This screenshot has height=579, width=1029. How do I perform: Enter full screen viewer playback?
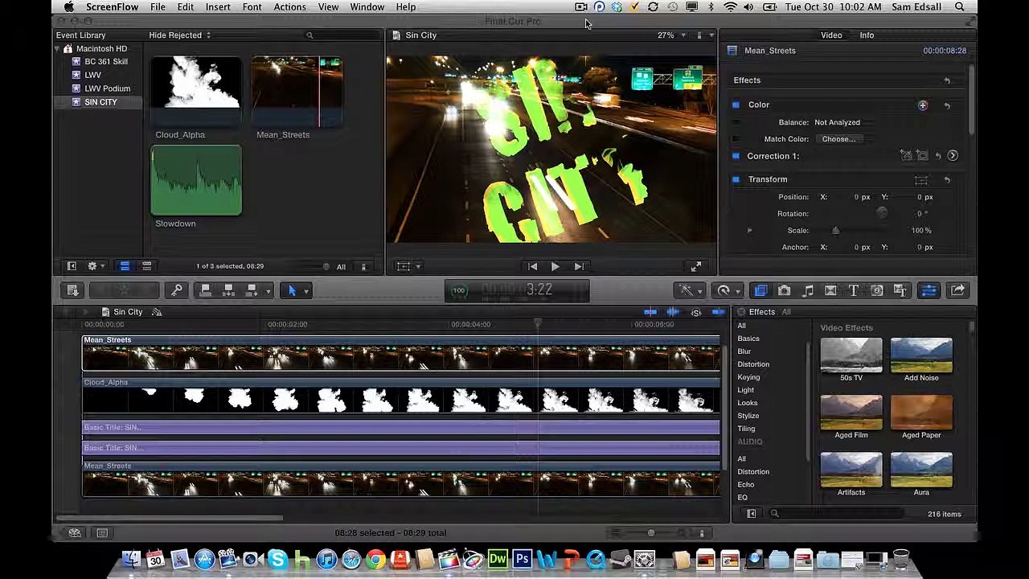[696, 266]
